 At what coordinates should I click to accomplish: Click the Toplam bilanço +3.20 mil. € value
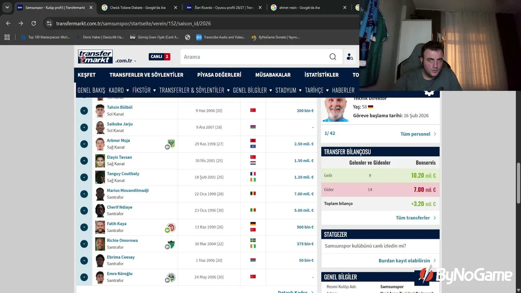pos(423,204)
